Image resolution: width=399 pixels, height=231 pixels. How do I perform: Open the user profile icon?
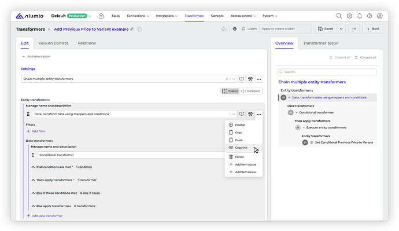point(380,16)
